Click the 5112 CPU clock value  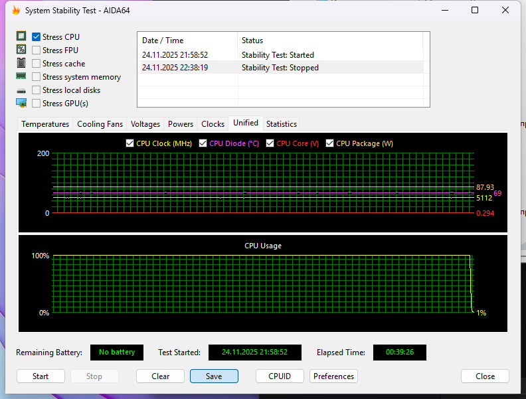click(x=484, y=198)
